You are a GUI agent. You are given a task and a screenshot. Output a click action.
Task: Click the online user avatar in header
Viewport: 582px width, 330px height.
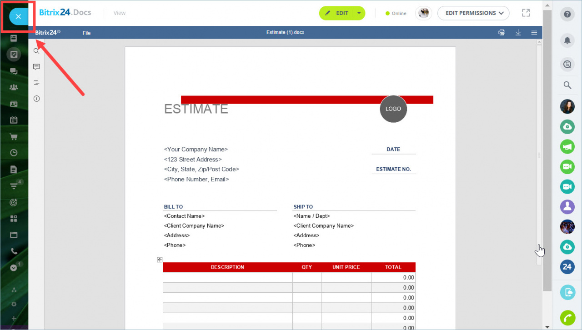tap(424, 13)
